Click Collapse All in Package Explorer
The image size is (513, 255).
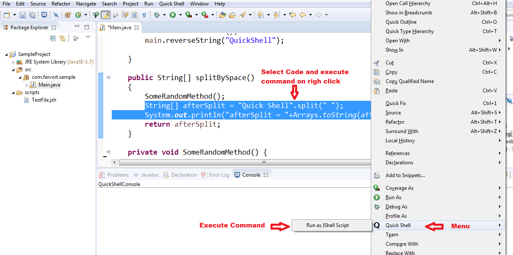click(53, 38)
